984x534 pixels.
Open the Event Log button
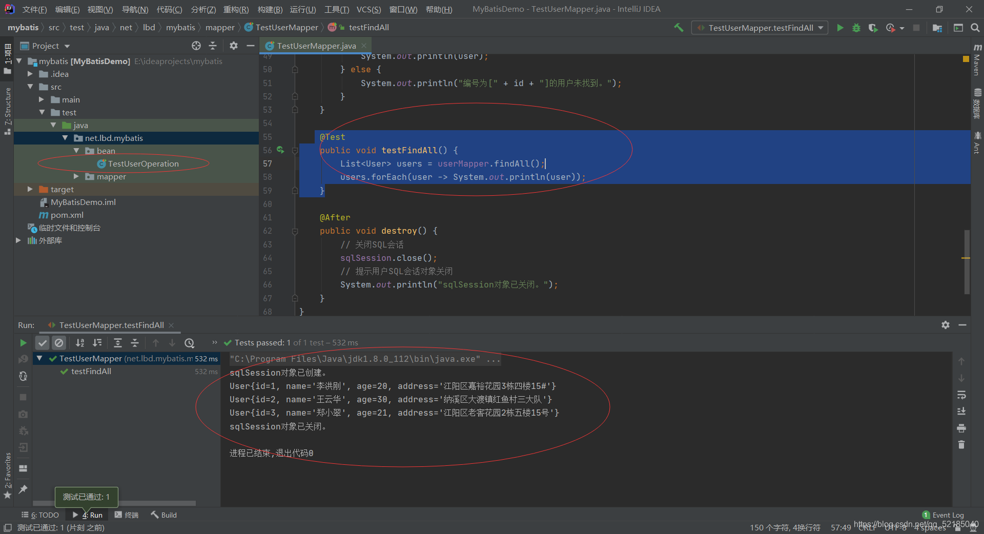[943, 515]
